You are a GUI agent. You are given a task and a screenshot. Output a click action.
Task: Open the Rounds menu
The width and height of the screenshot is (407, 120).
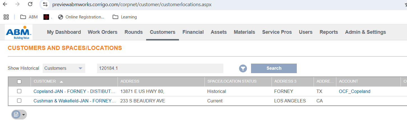coord(134,32)
